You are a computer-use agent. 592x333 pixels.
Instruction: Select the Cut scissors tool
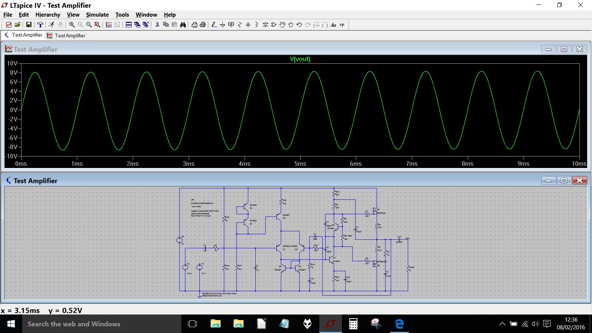[x=157, y=25]
